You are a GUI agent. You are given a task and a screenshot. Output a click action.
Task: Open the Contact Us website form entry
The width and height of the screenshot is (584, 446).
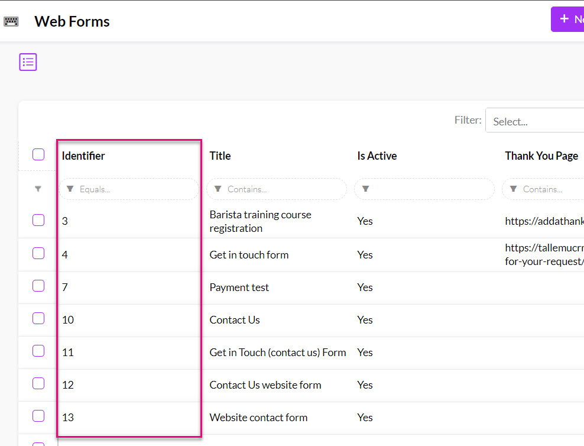[x=265, y=385]
